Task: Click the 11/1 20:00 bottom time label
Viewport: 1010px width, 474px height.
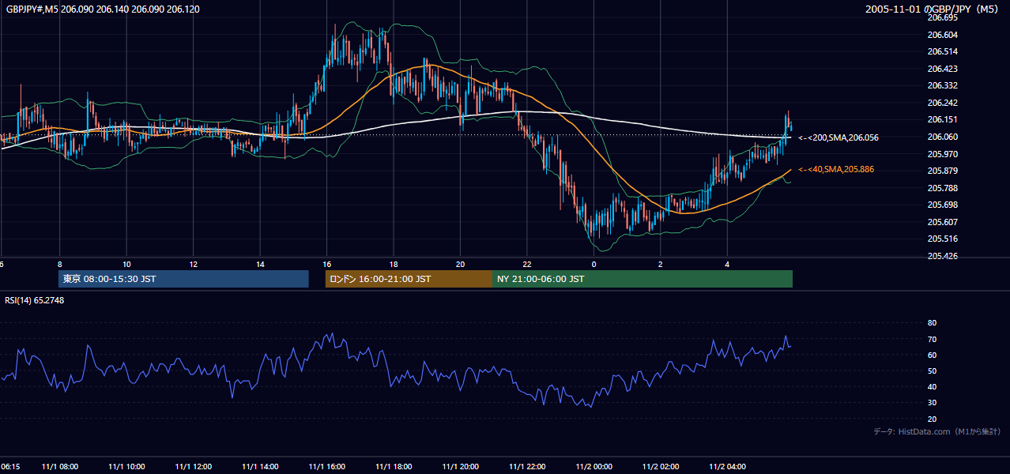Action: point(461,467)
